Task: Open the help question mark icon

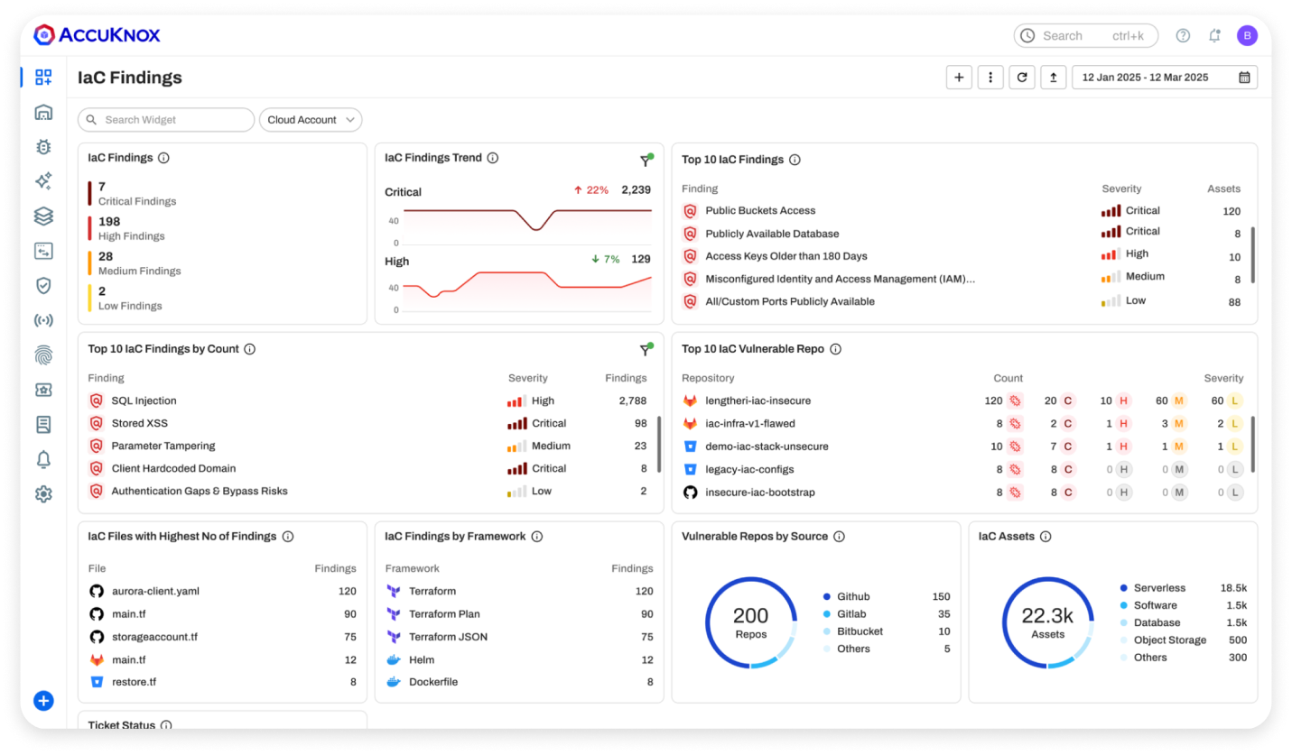Action: click(x=1183, y=36)
